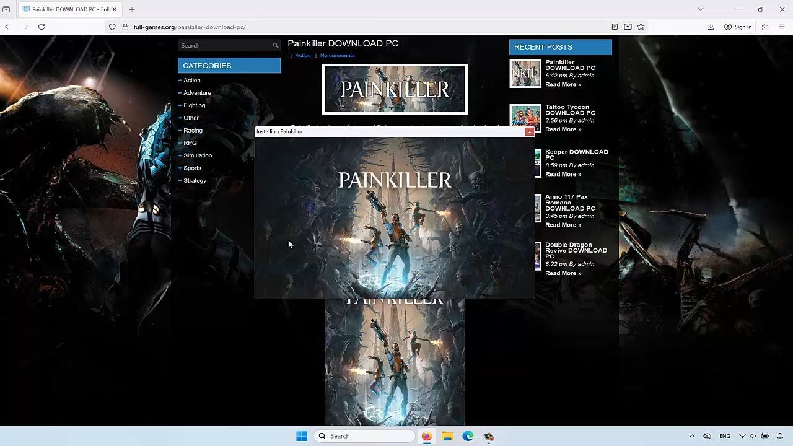Click the tracking protection shield icon
Viewport: 793px width, 446px height.
coord(112,27)
